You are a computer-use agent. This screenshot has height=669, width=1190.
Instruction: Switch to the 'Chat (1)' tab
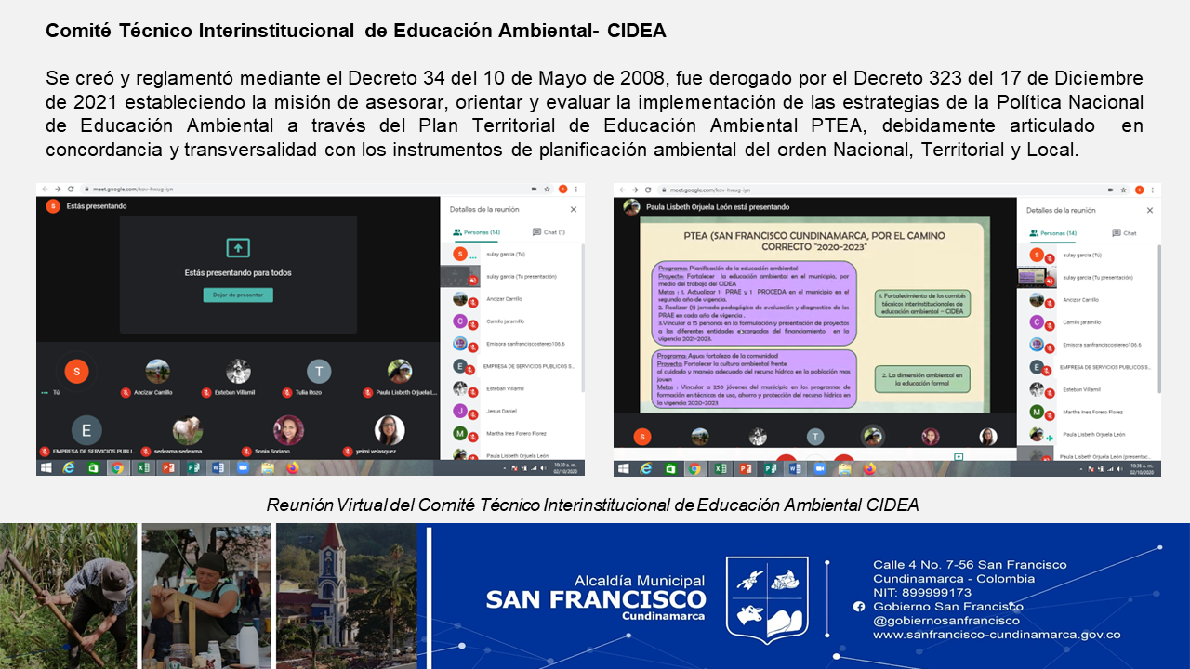549,232
